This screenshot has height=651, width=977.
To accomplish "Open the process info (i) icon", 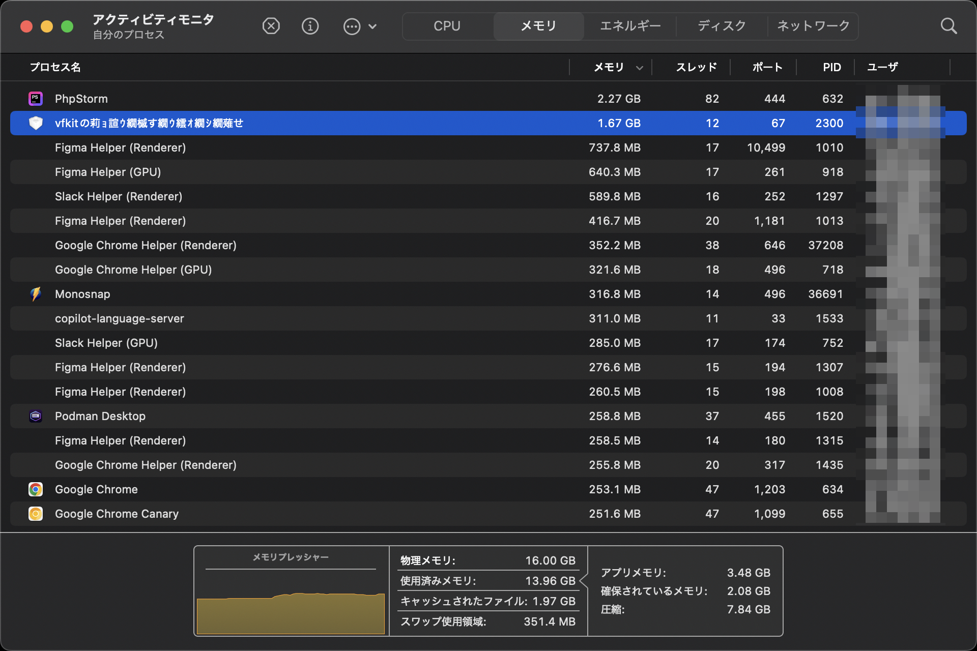I will (310, 26).
